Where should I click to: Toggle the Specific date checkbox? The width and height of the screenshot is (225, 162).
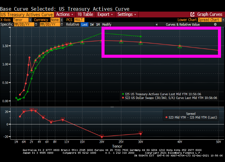(x=6, y=24)
